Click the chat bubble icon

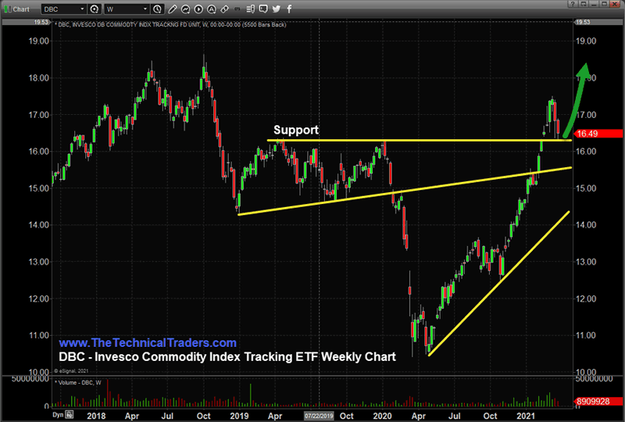(x=263, y=9)
